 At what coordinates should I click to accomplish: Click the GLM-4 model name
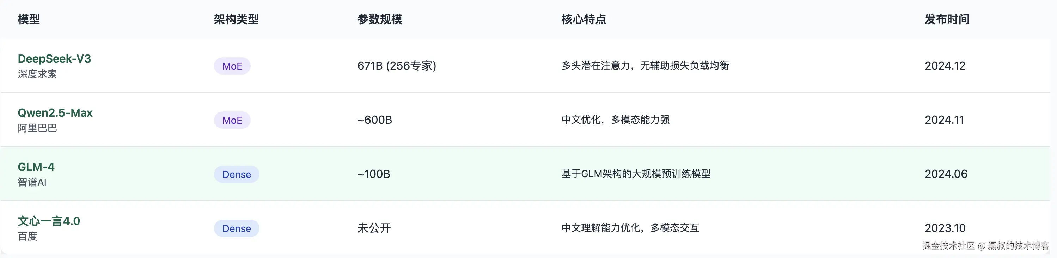coord(36,167)
